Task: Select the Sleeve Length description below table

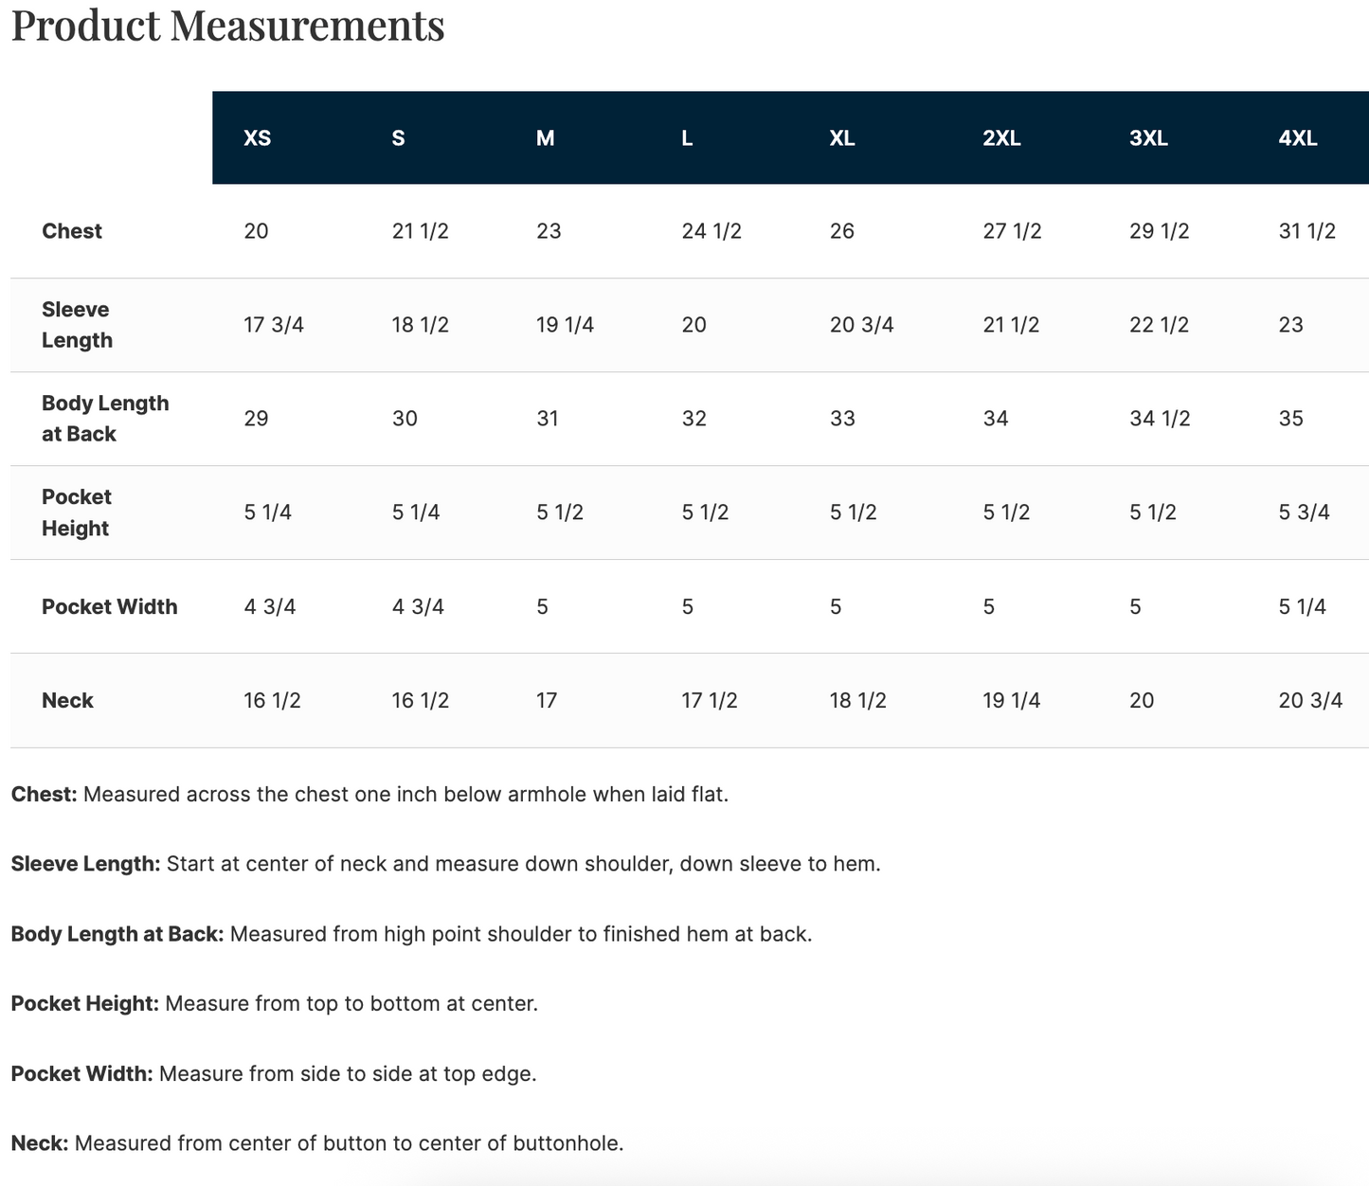Action: coord(445,864)
